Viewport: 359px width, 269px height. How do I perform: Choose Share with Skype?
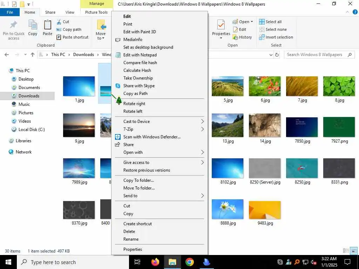click(x=160, y=86)
